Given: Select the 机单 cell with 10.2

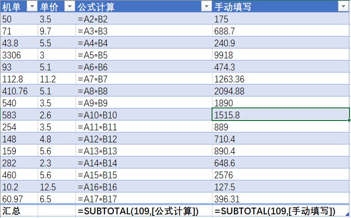Looking at the screenshot, I should [19, 187].
